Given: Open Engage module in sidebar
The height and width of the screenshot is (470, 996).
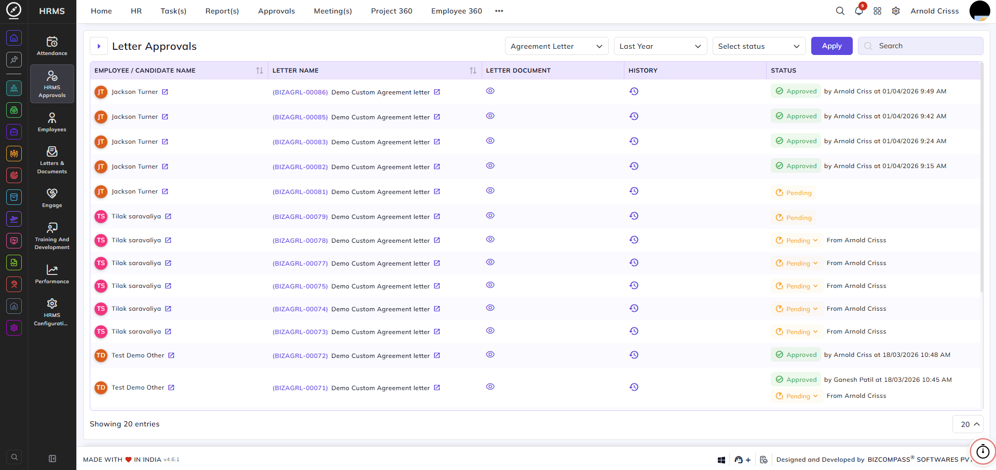Looking at the screenshot, I should click(x=52, y=198).
